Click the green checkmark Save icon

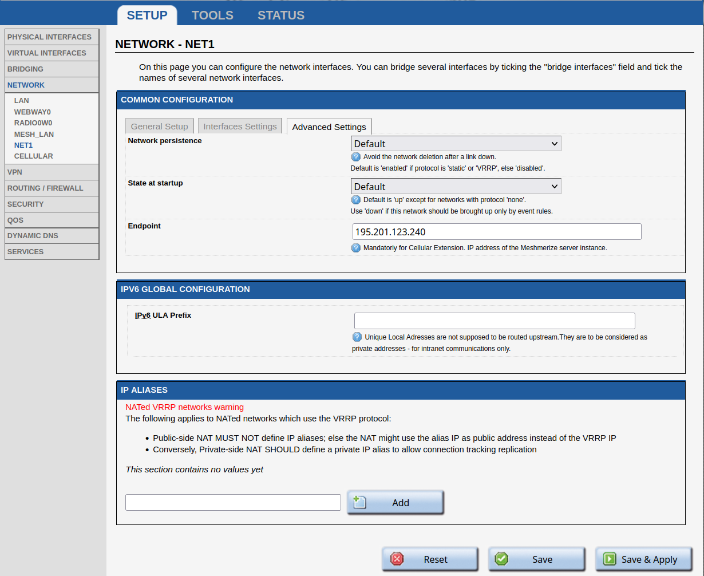click(502, 559)
